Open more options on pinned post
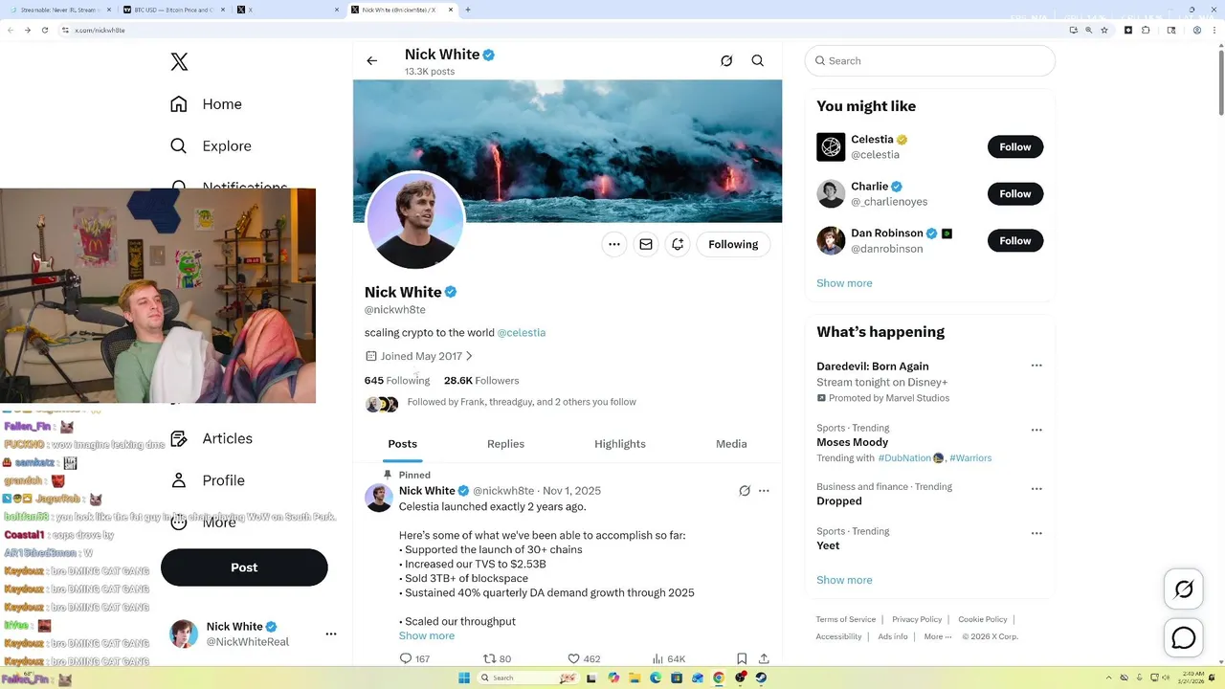This screenshot has height=689, width=1225. click(x=764, y=491)
